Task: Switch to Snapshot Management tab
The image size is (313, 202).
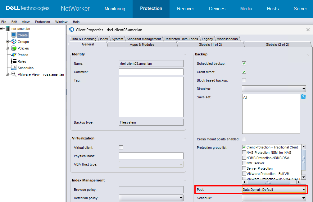Action: [x=143, y=39]
